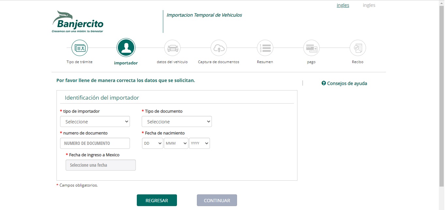Click the NUMERO DE DOCUMENTO input field
The image size is (446, 210).
tap(95, 143)
